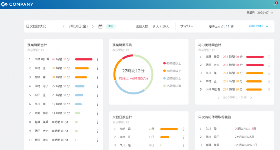Go to previous page of 総労働時間合計 list
Image resolution: width=280 pixels, height=150 pixels.
pos(218,98)
